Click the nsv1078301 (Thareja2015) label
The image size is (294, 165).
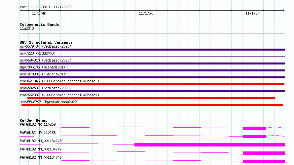tap(44, 74)
